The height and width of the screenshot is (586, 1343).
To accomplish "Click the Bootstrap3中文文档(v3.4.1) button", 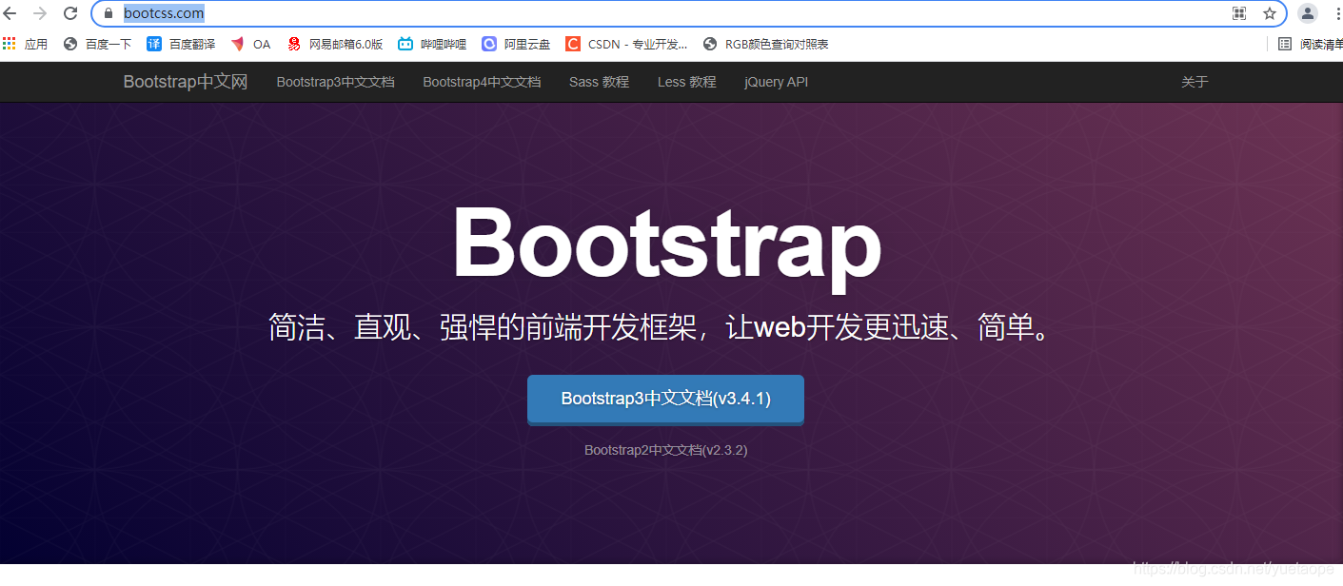I will click(665, 400).
